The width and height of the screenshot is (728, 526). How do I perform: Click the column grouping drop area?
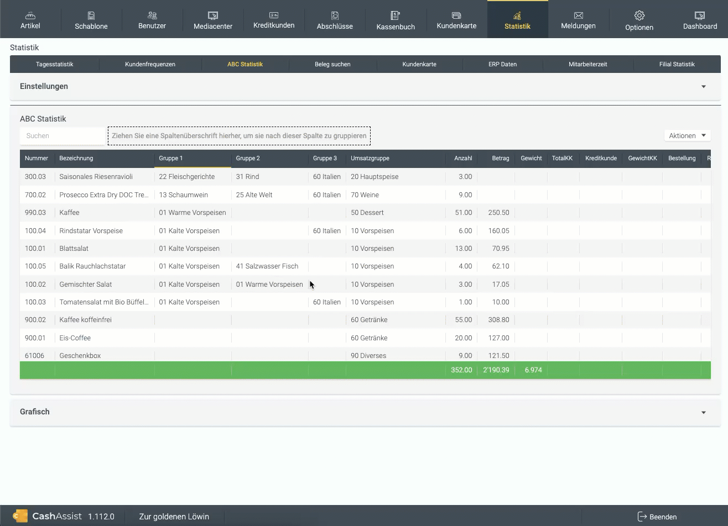[239, 135]
